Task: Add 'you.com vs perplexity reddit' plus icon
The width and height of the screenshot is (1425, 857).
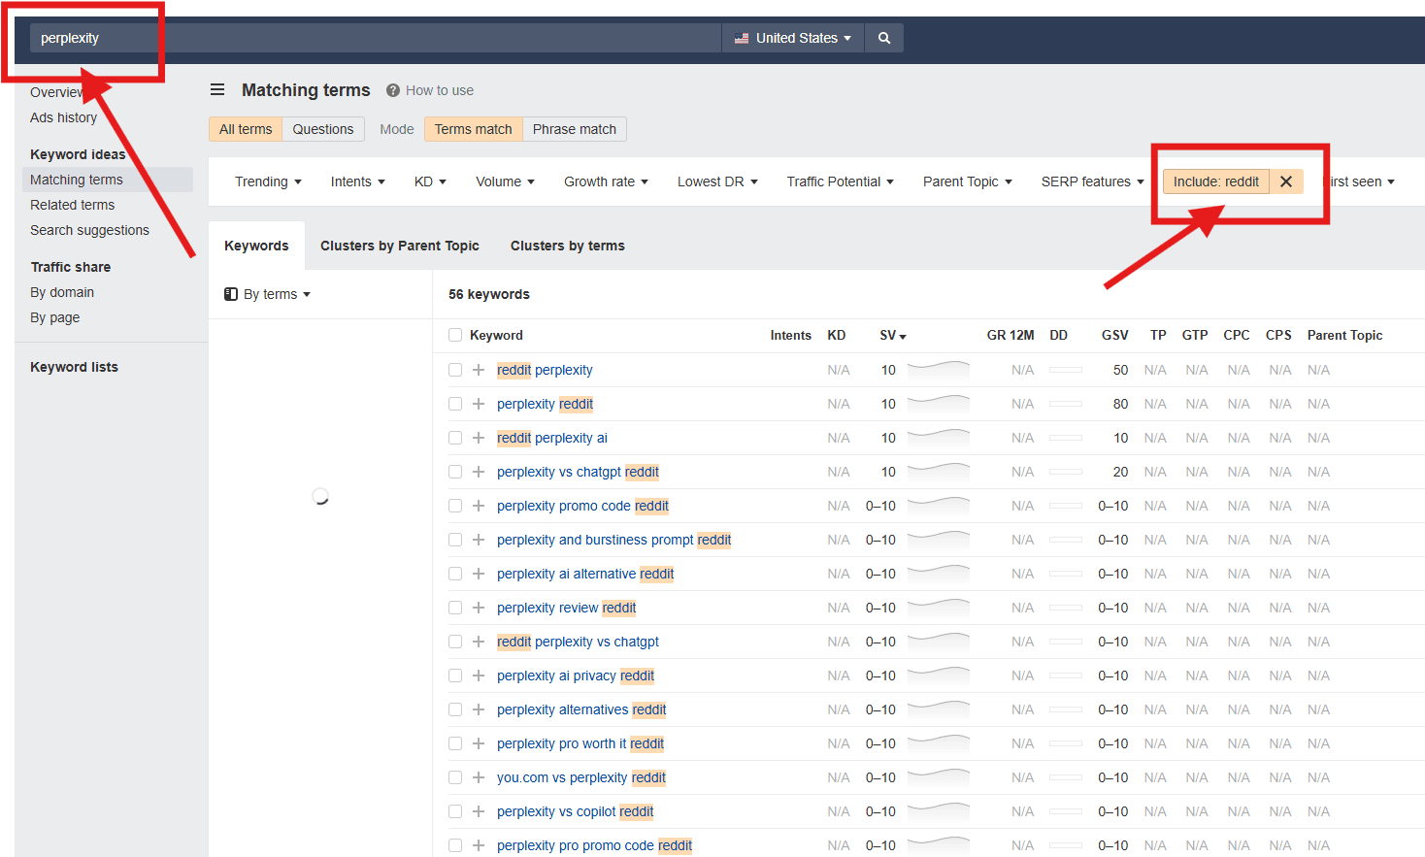Action: coord(479,777)
